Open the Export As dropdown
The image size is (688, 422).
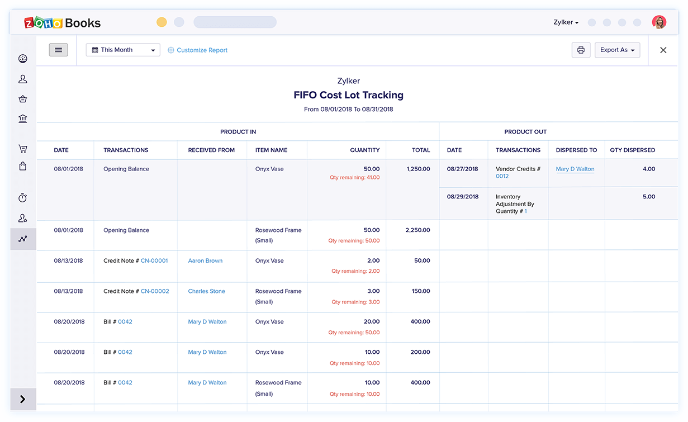(x=617, y=50)
